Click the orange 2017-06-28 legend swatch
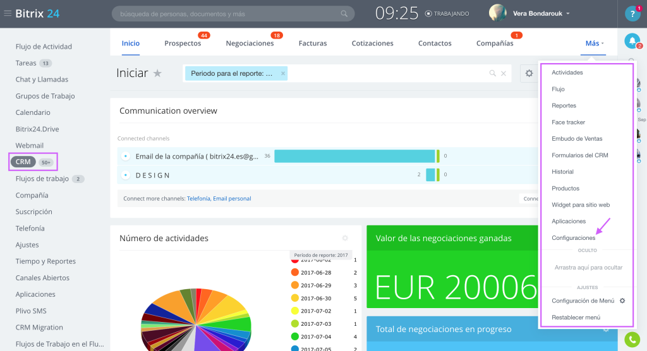 click(x=294, y=272)
